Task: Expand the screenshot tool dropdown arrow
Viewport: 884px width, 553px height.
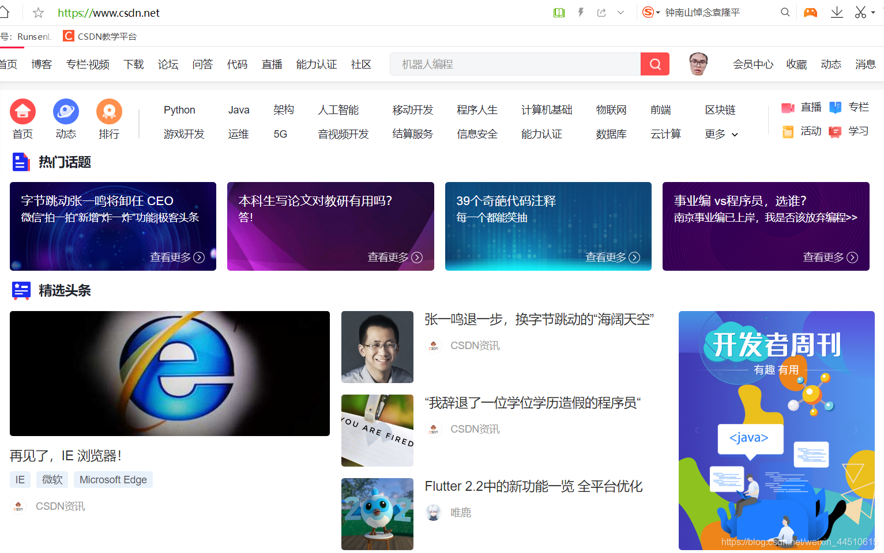Action: pyautogui.click(x=873, y=13)
